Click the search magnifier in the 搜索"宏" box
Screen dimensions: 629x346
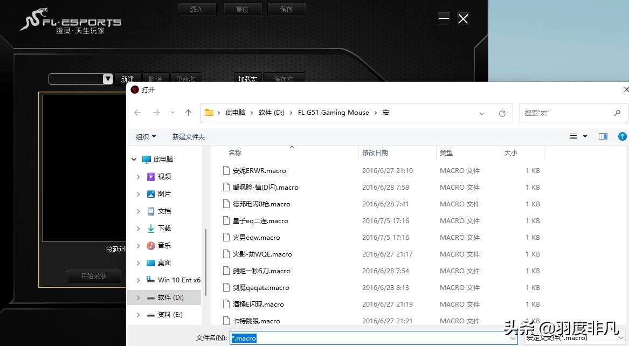point(617,113)
